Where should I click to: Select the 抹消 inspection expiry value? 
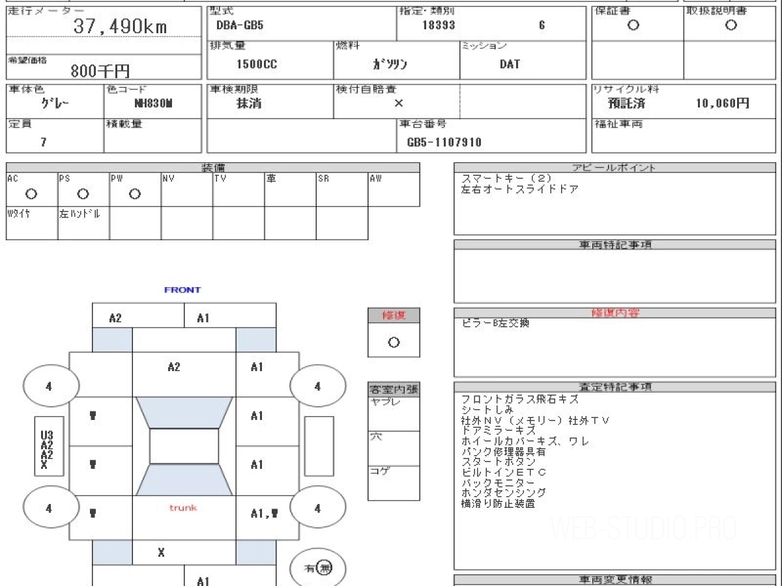pos(249,103)
